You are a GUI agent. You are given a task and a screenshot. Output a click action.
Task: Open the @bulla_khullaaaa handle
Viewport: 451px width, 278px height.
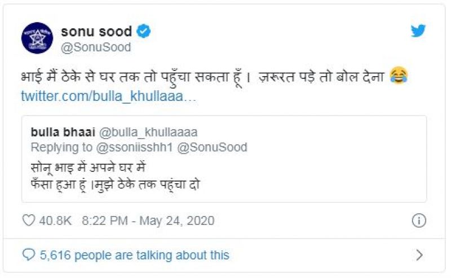coord(148,132)
